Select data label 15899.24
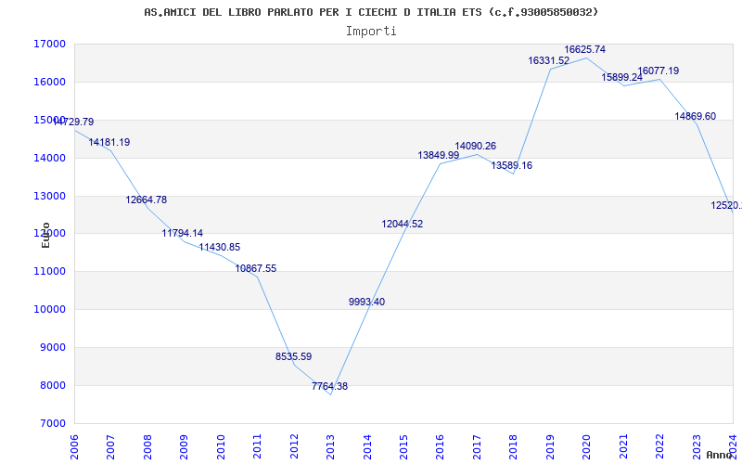 622,77
